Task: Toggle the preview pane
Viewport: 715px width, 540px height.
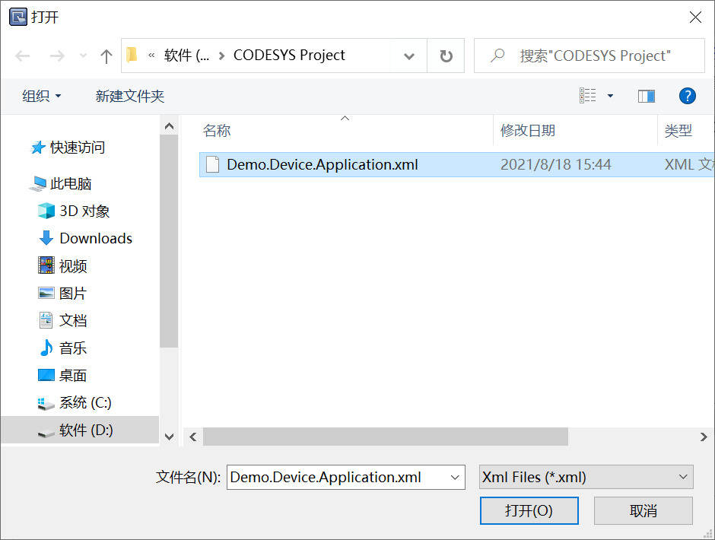Action: 647,96
